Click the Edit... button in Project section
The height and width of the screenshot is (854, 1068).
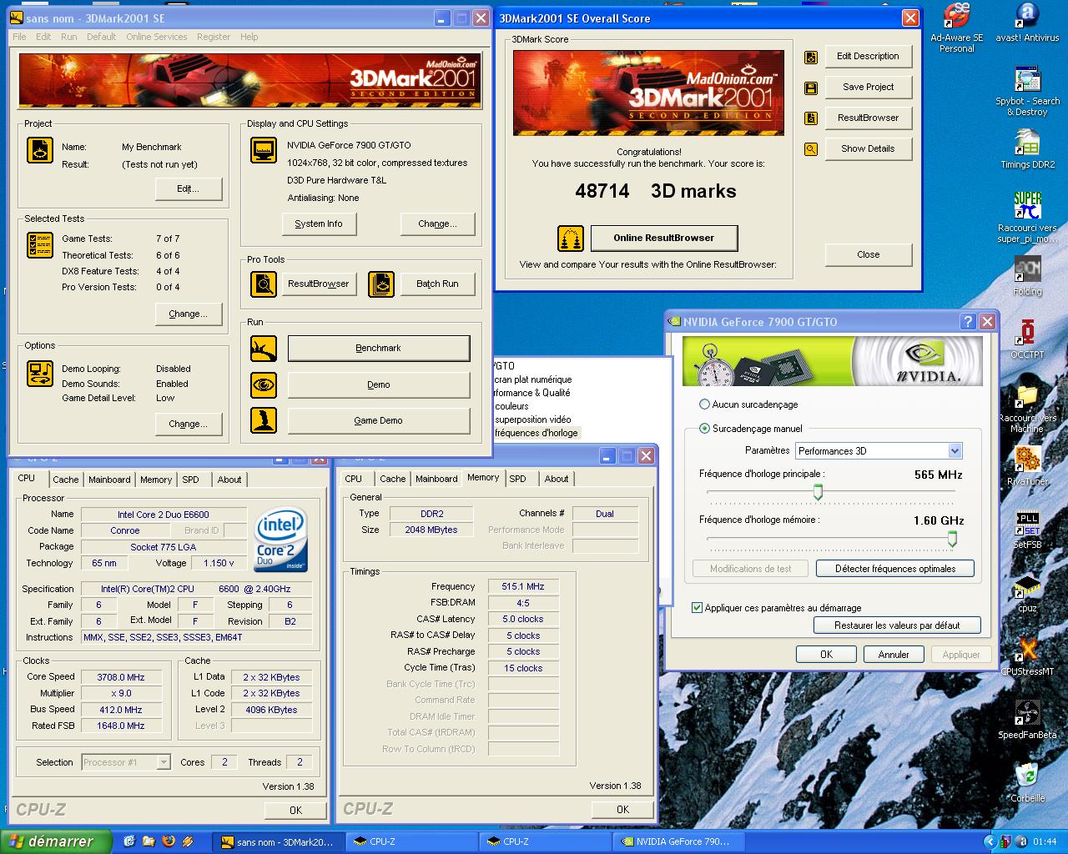point(189,189)
